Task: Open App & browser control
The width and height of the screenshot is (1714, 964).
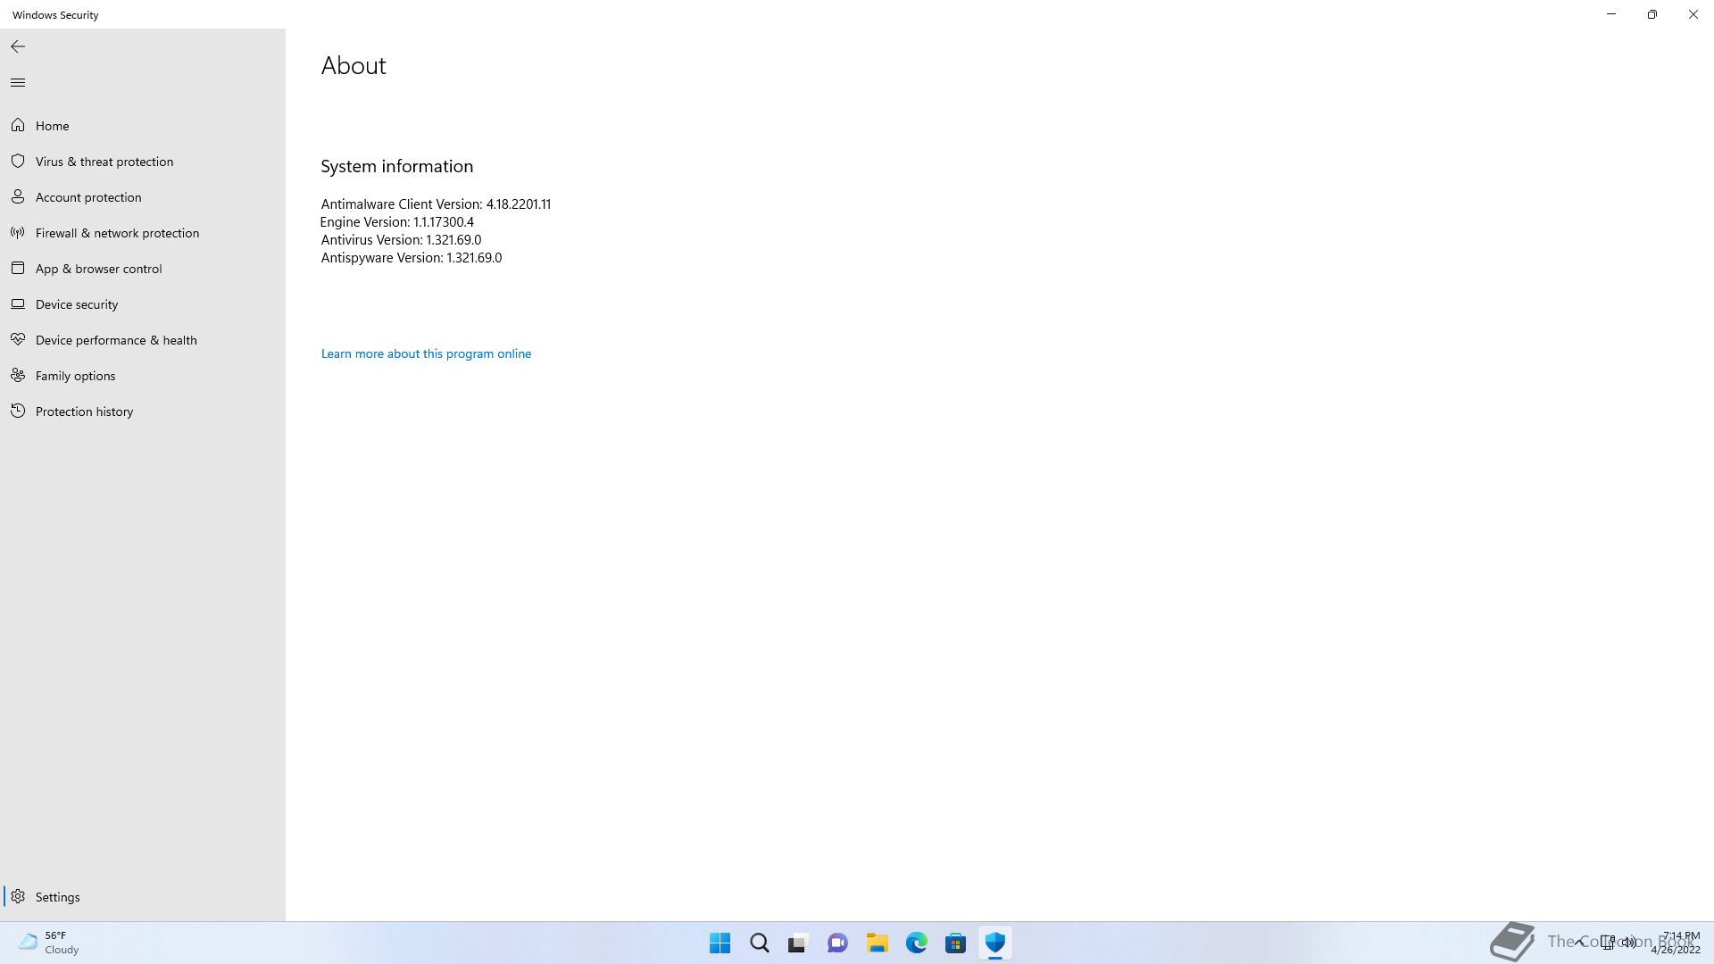Action: tap(143, 269)
